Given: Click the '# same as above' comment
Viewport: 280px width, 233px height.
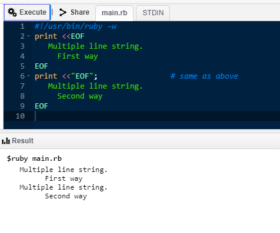Looking at the screenshot, I should coord(204,76).
